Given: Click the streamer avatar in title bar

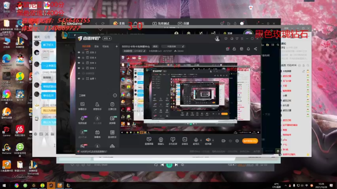Looking at the screenshot, I should point(217,39).
